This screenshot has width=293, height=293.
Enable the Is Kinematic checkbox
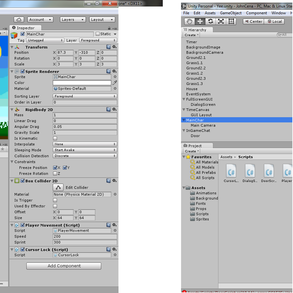tap(55, 138)
